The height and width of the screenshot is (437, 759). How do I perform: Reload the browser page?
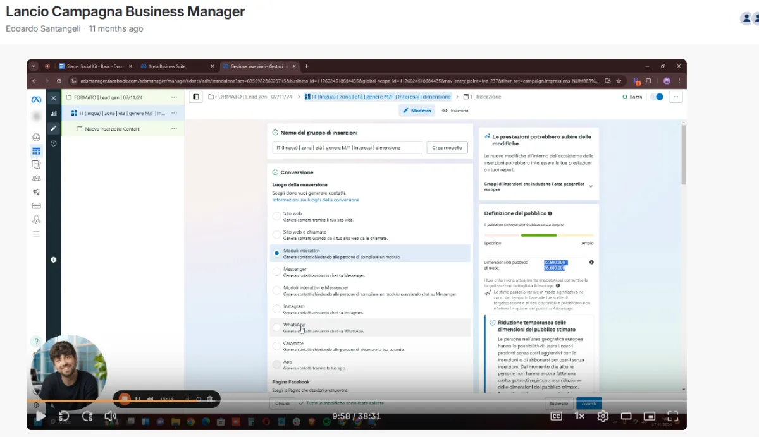coord(59,81)
